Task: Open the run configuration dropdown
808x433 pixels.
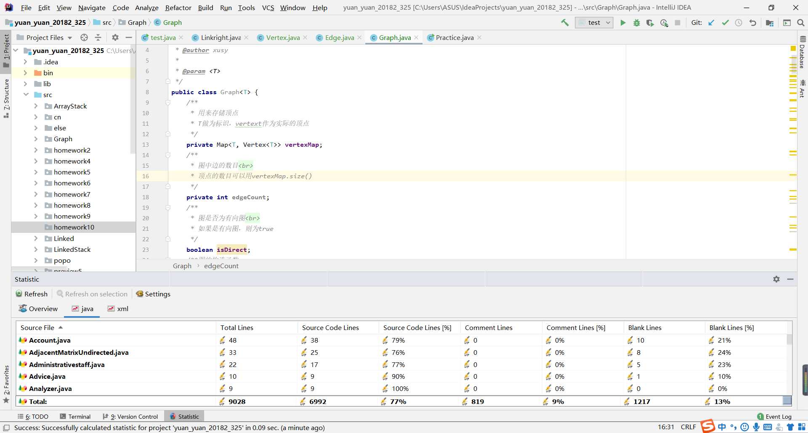Action: point(594,23)
